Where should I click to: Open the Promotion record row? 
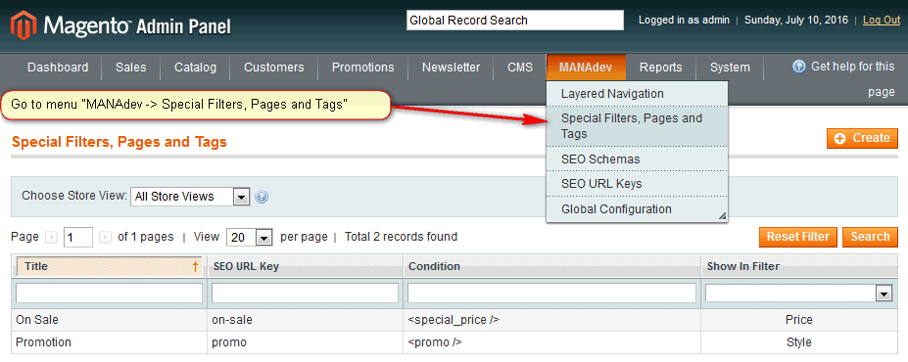point(454,342)
